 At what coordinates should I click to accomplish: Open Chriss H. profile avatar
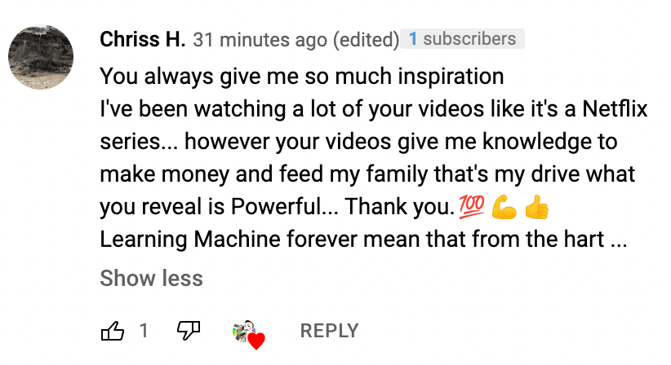coord(41,57)
